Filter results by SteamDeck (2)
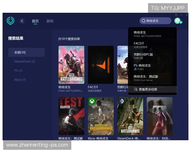This screenshot has width=191, height=153. (25, 62)
